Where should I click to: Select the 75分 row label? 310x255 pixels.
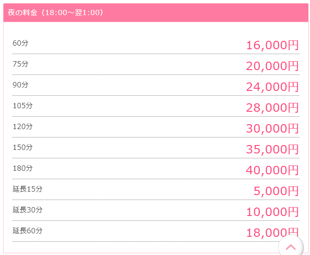pyautogui.click(x=20, y=64)
